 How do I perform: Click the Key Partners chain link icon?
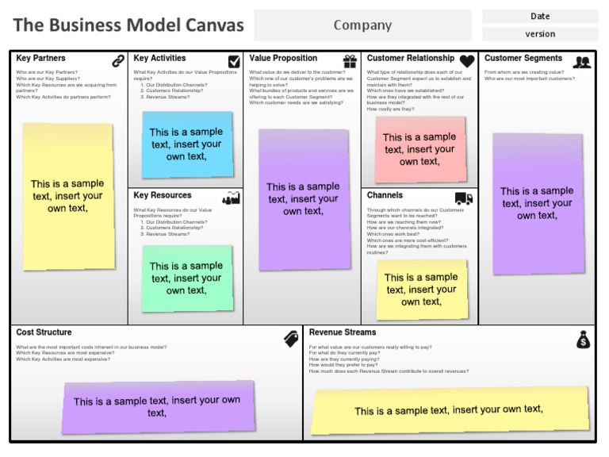[118, 61]
